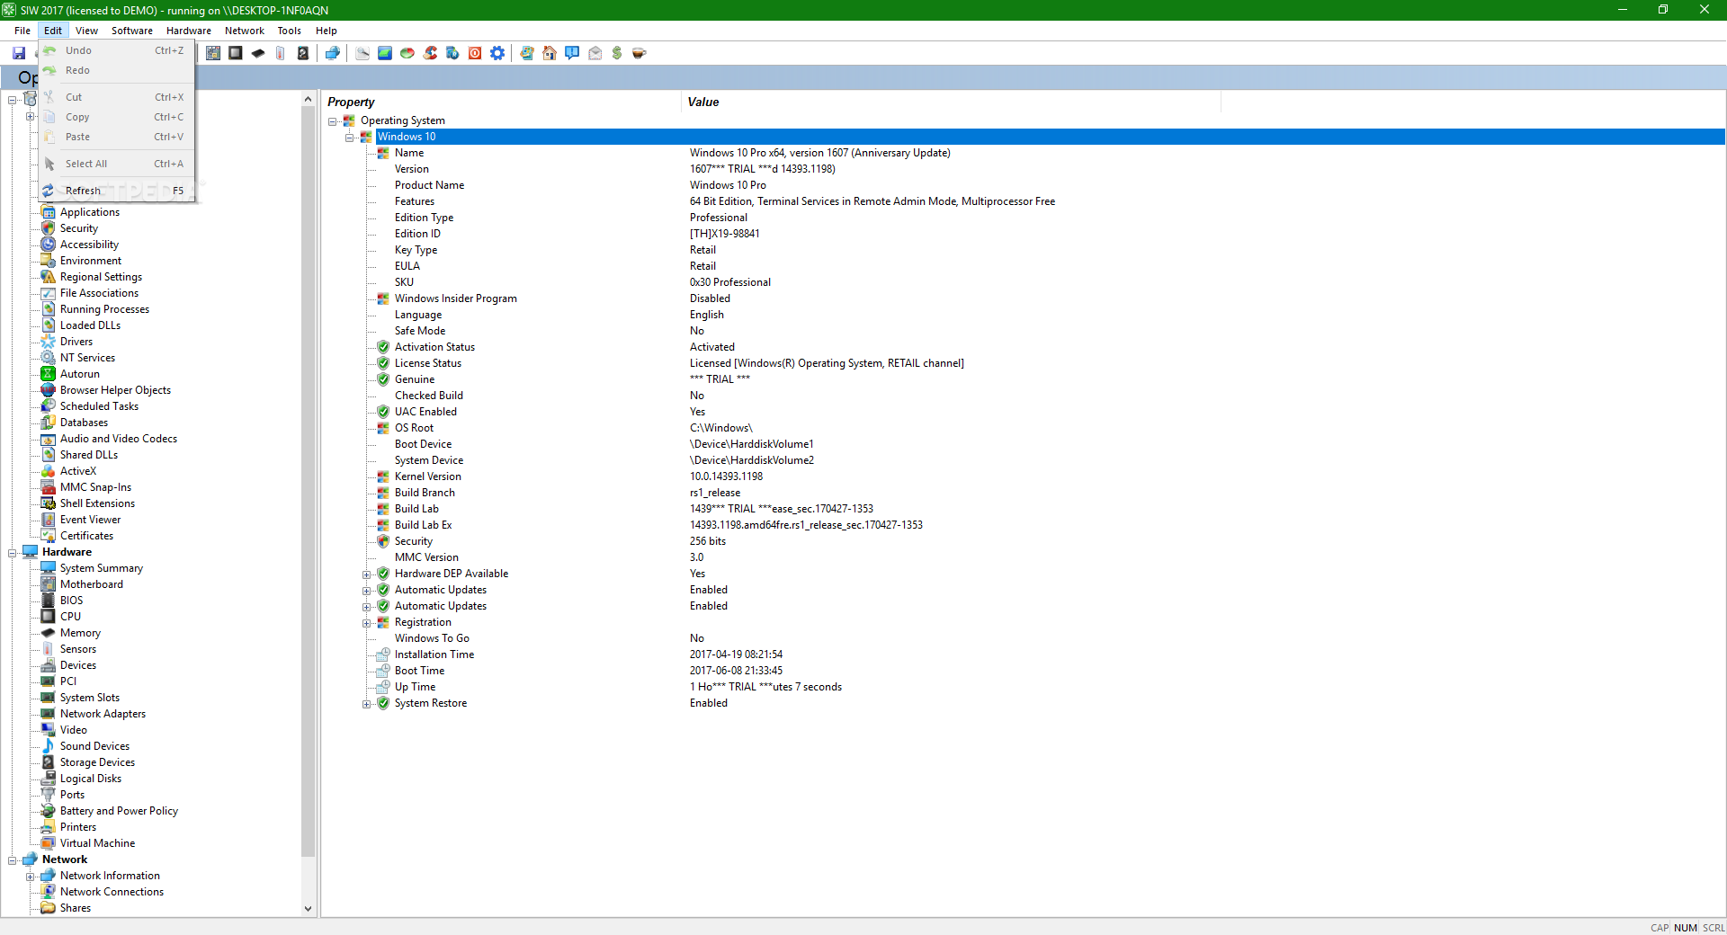Open the Tools menu
This screenshot has width=1727, height=935.
click(290, 31)
